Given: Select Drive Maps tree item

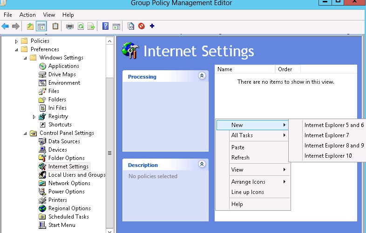Looking at the screenshot, I should tap(62, 74).
